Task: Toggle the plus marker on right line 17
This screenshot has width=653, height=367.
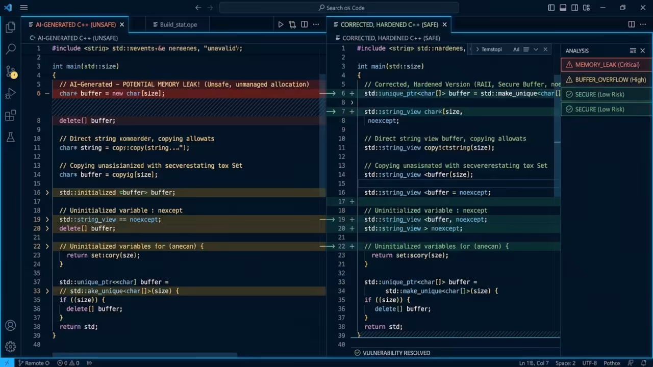Action: pyautogui.click(x=352, y=201)
